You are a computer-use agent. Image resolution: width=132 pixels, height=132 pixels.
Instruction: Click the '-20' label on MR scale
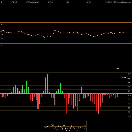pyautogui.click(x=129, y=100)
